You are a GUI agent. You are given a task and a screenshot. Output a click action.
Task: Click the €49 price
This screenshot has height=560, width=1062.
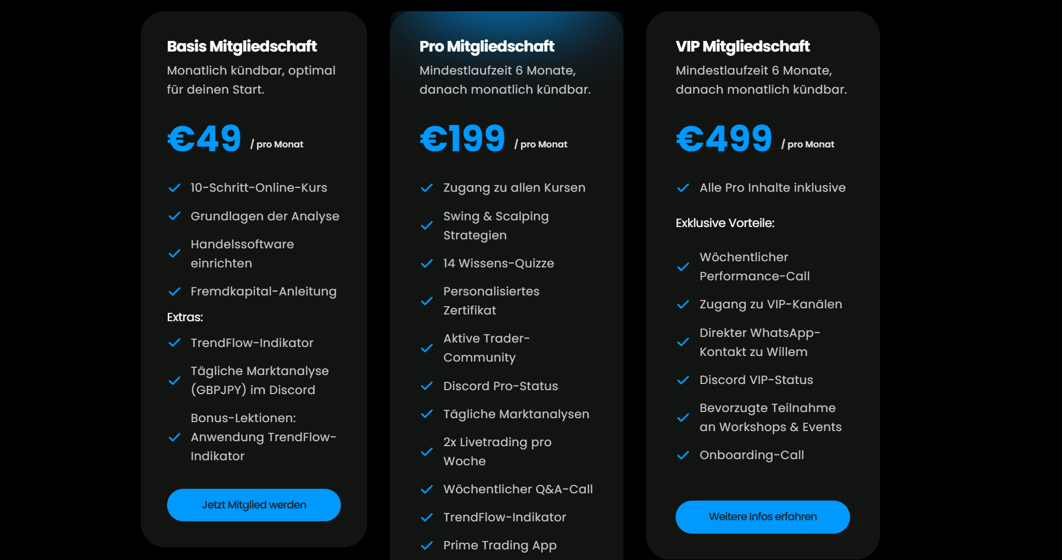[x=205, y=138]
